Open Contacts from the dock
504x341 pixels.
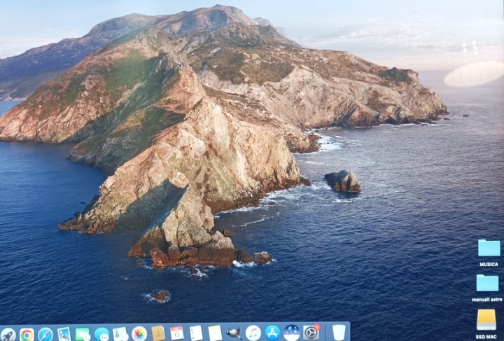point(158,333)
